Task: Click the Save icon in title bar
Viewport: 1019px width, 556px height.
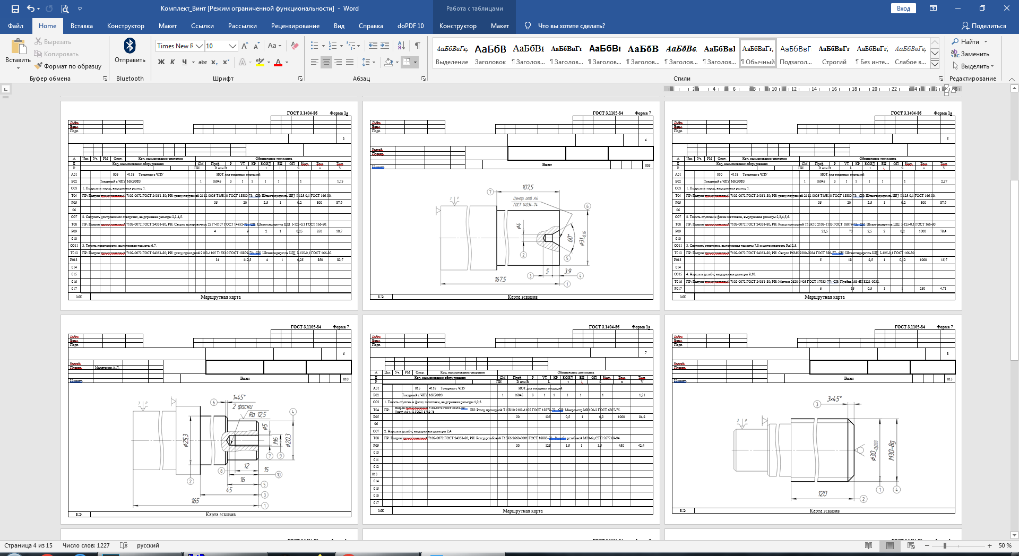Action: 15,8
